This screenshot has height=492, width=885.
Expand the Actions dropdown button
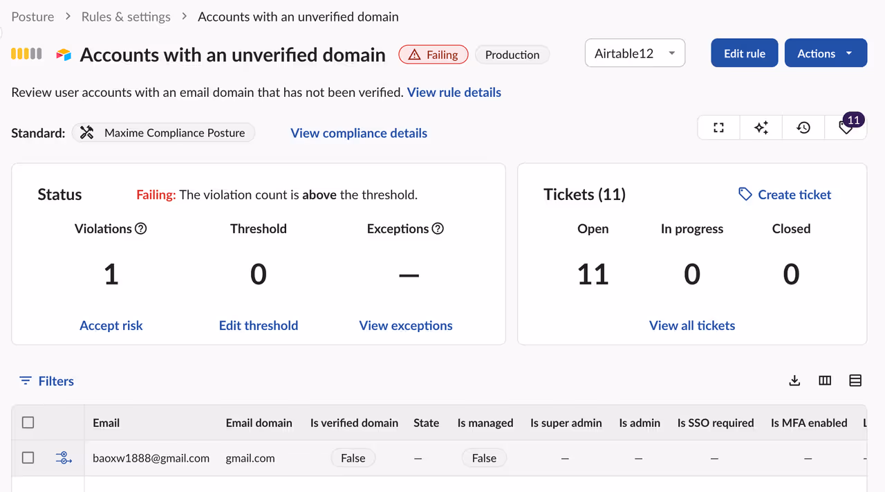pyautogui.click(x=826, y=53)
